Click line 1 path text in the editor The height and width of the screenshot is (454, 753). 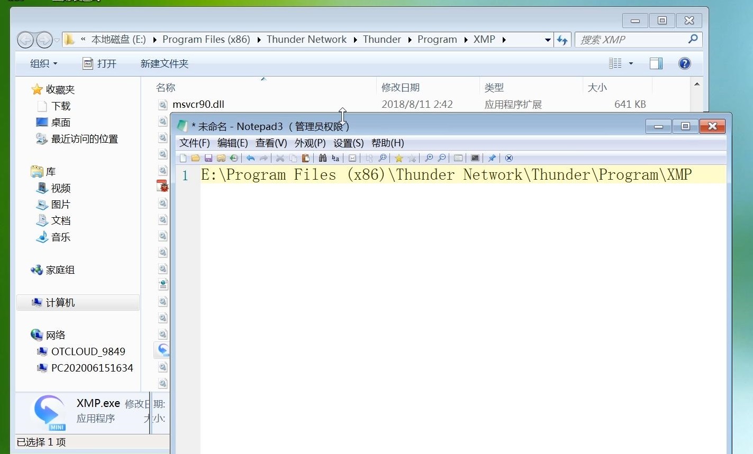447,175
